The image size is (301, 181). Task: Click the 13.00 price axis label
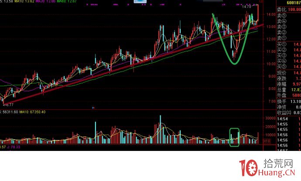[x=271, y=27]
